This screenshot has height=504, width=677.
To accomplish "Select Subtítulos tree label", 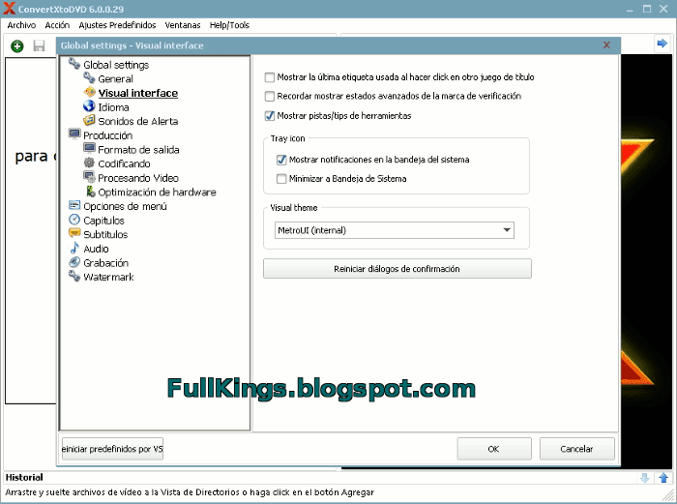I will 105,234.
